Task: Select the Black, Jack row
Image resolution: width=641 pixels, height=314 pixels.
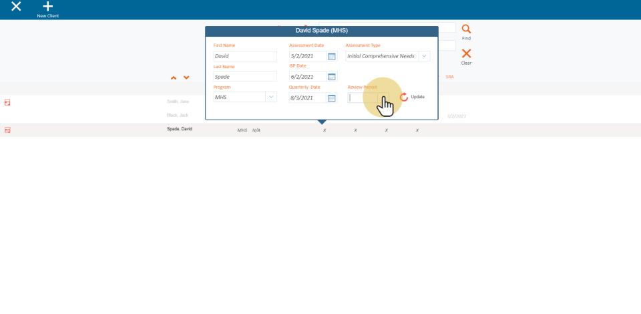Action: point(178,116)
